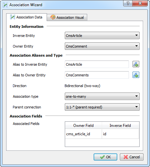Click the Cancel button
This screenshot has height=167, width=150.
click(132, 157)
